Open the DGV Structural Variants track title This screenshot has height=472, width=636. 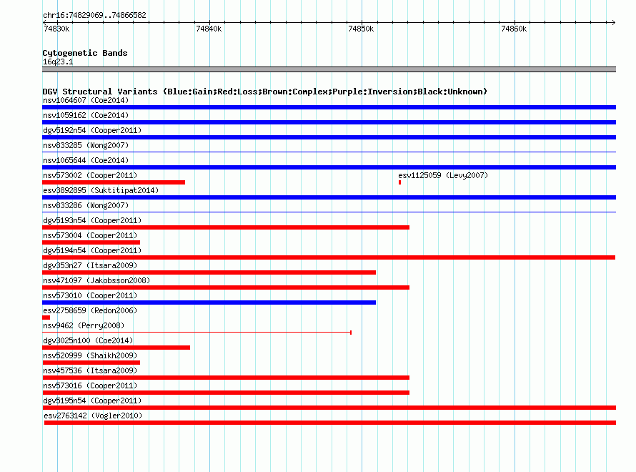(x=265, y=92)
